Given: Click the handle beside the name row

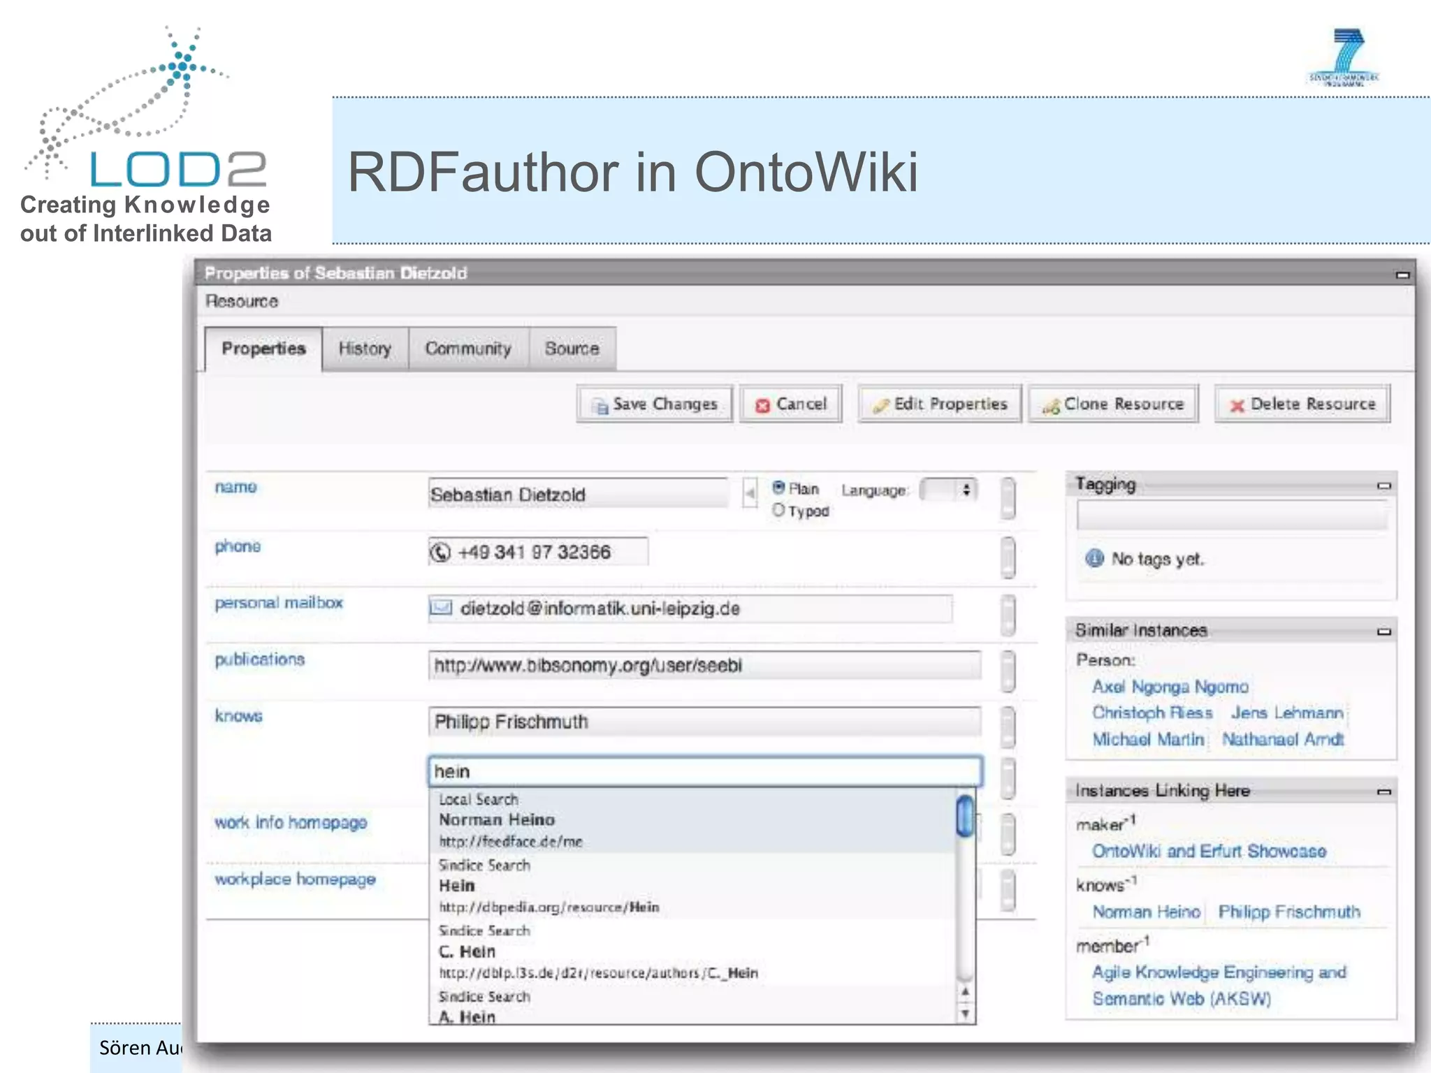Looking at the screenshot, I should coord(1008,498).
